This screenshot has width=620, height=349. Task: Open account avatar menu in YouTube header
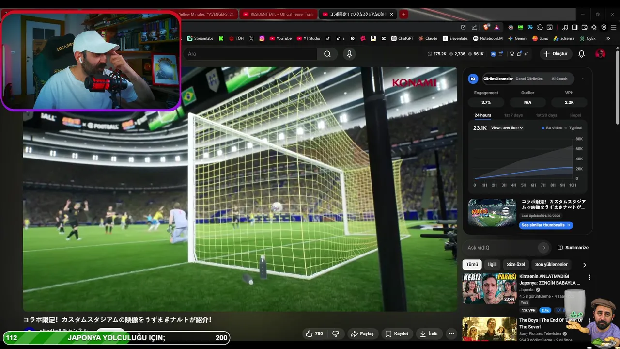pyautogui.click(x=600, y=54)
